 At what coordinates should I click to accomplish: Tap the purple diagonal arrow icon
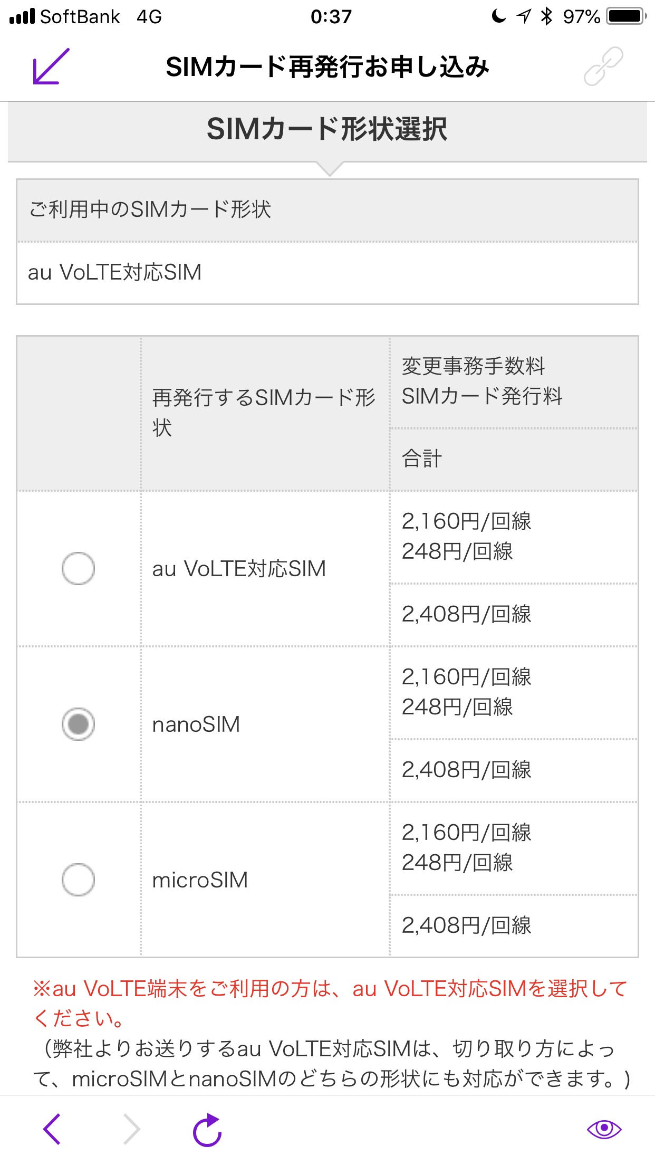click(x=51, y=66)
